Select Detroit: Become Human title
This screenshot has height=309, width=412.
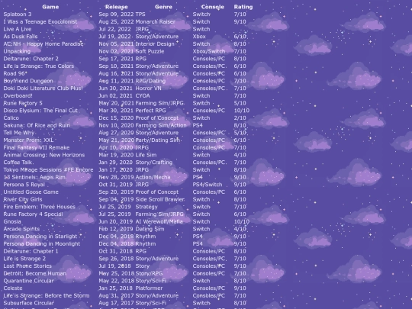tap(34, 273)
